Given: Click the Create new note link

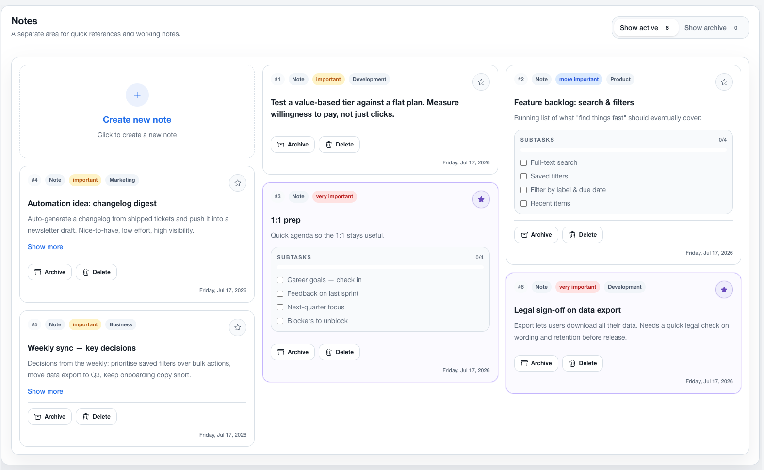Looking at the screenshot, I should click(x=137, y=120).
